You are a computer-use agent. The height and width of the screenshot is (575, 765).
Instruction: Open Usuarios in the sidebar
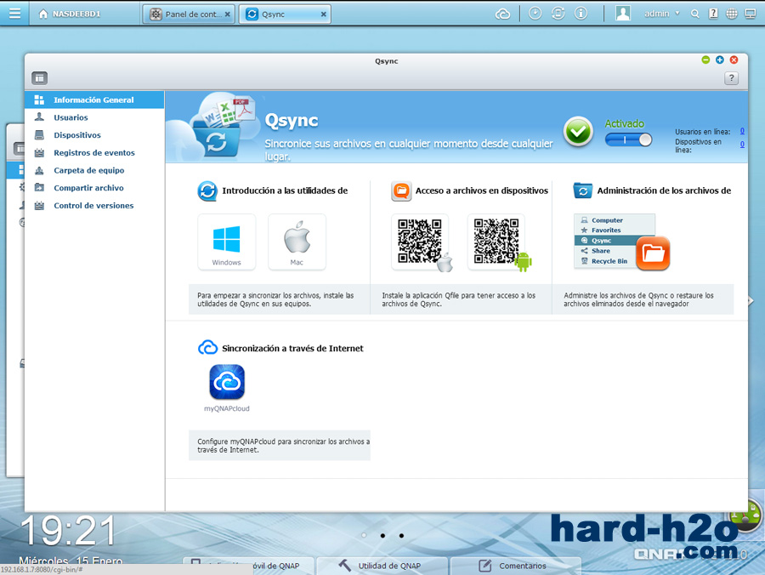point(94,117)
